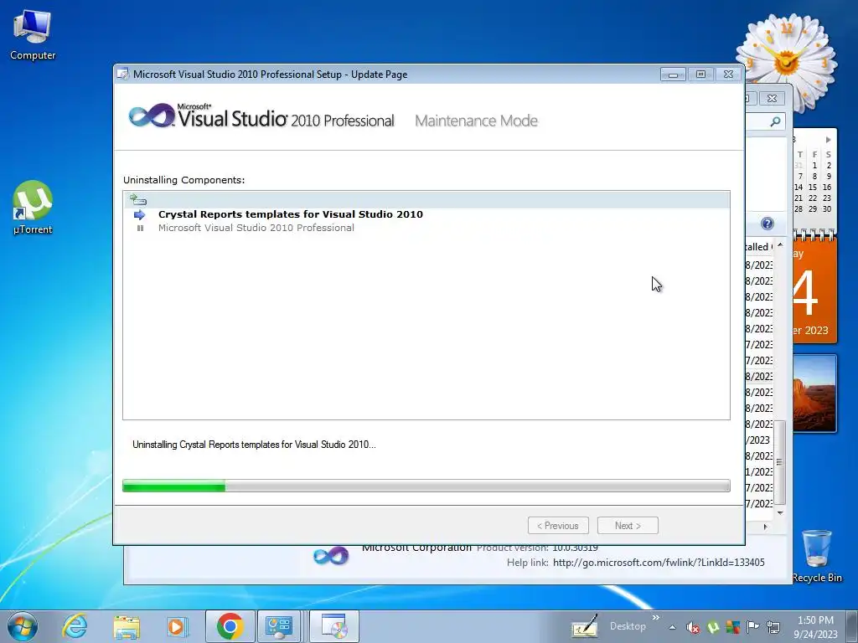
Task: Open the Recycle Bin desktop icon
Action: pyautogui.click(x=816, y=556)
